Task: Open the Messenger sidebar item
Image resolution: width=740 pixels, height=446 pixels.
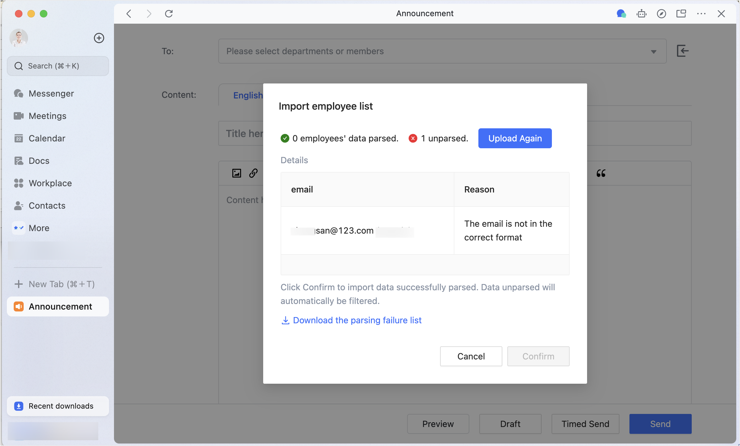Action: click(51, 93)
